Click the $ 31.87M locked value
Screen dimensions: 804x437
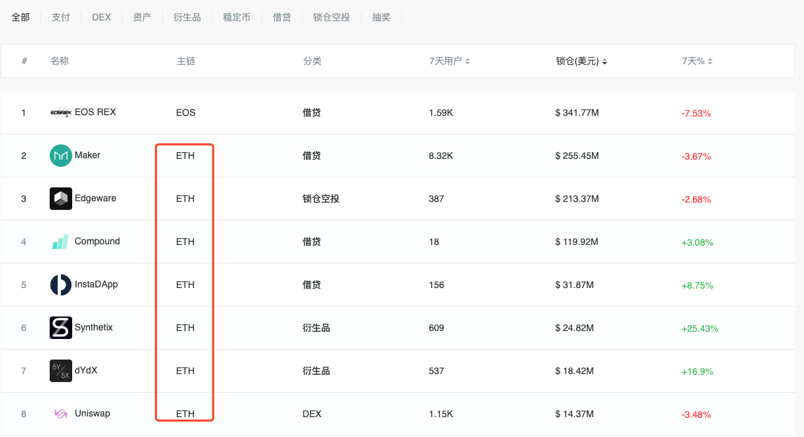pos(575,285)
